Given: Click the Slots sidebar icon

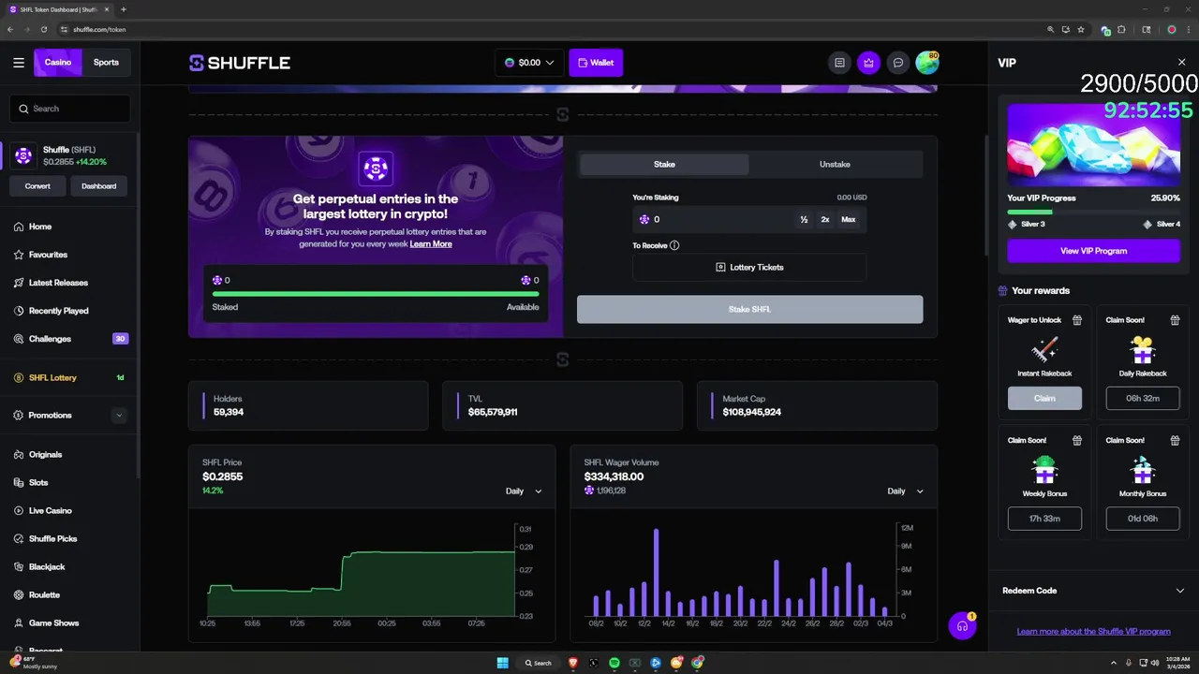Looking at the screenshot, I should point(19,483).
